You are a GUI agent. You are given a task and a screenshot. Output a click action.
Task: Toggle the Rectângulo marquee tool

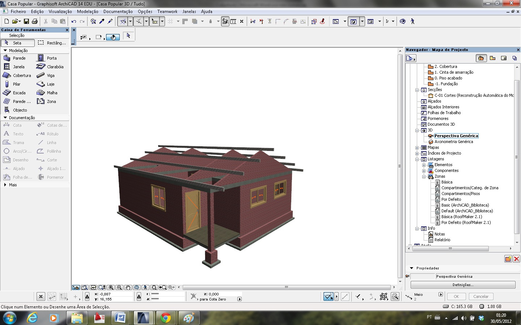pyautogui.click(x=52, y=43)
